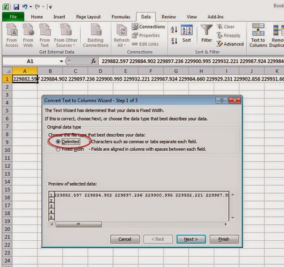Import data From Text file
The image size is (284, 267).
(44, 35)
